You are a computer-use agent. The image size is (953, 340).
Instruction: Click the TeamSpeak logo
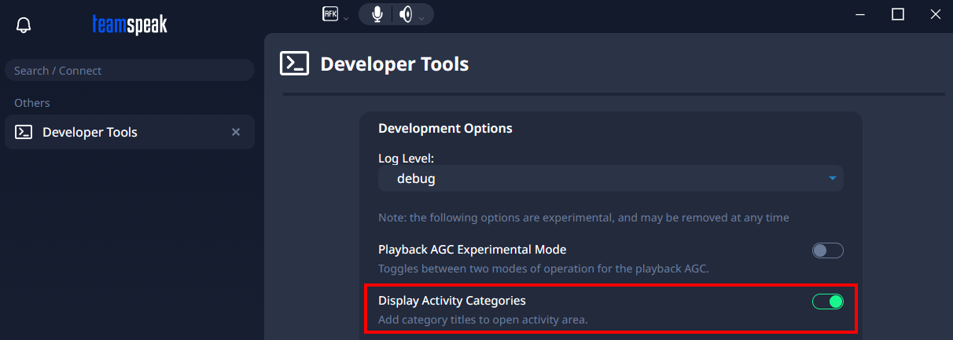pos(130,25)
